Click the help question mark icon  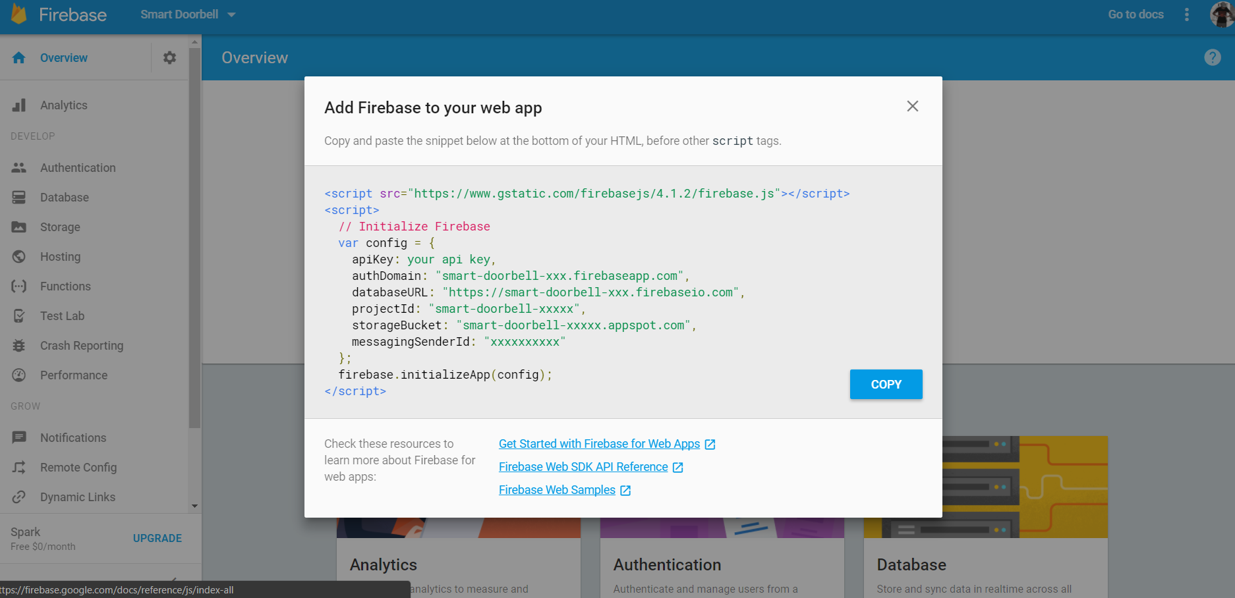1212,57
